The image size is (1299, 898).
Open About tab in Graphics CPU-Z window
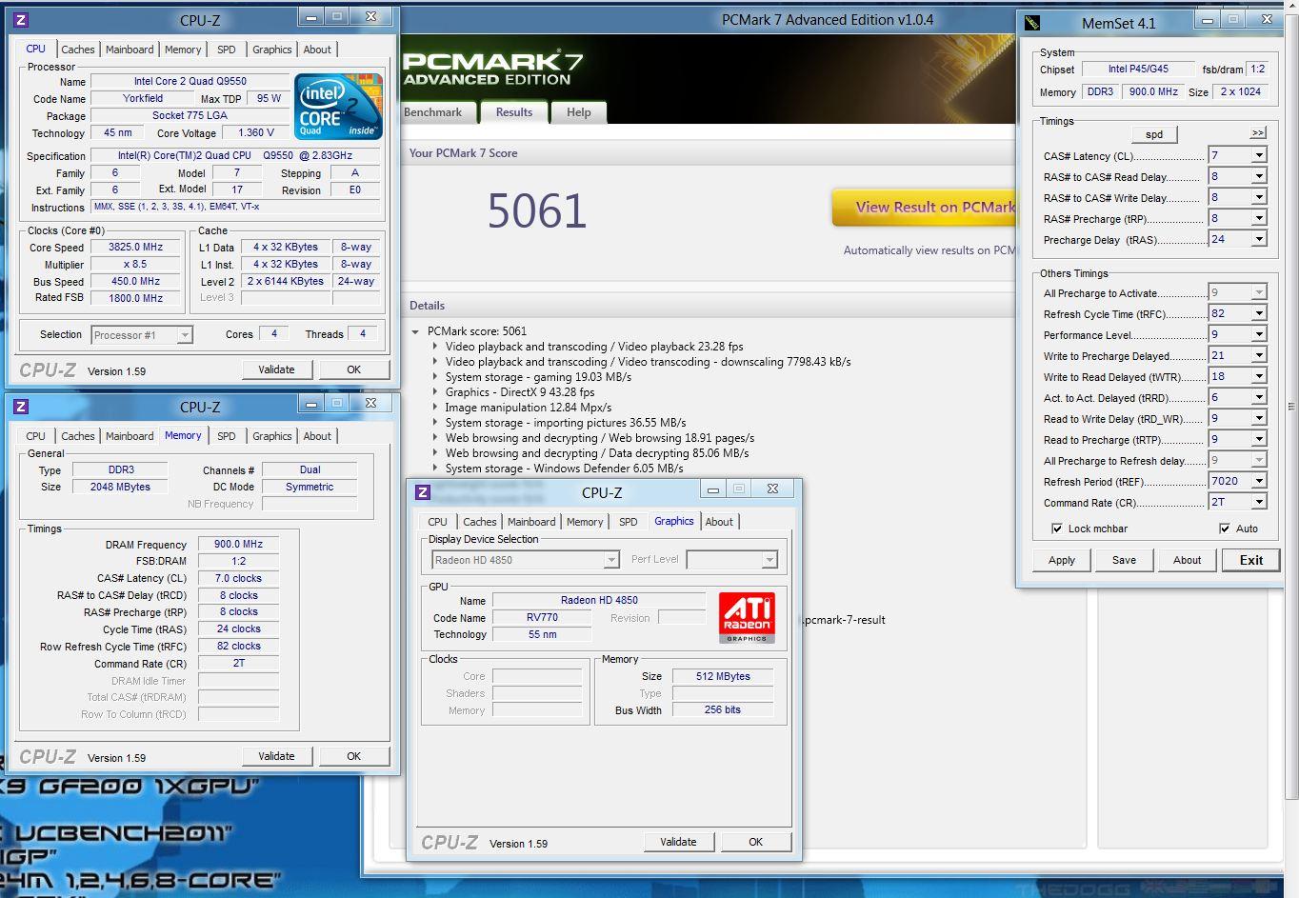(x=719, y=522)
